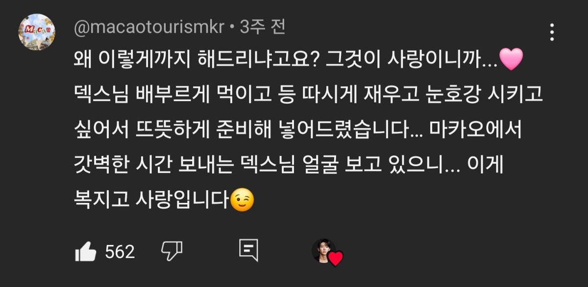
Task: Tap the word 마카오에서 in the comment
Action: pyautogui.click(x=477, y=132)
